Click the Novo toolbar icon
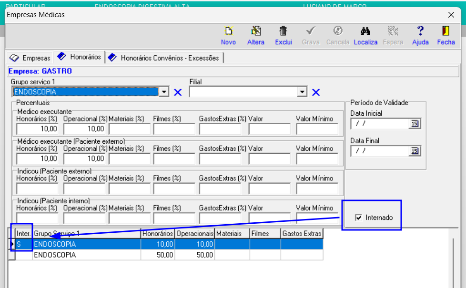The width and height of the screenshot is (466, 288). click(x=228, y=31)
